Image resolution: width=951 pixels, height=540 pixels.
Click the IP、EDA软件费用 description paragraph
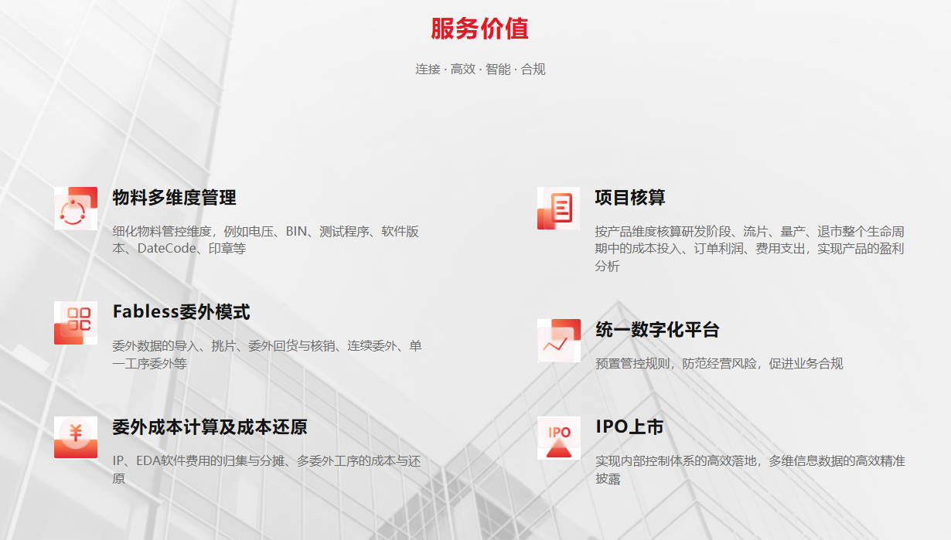pyautogui.click(x=266, y=470)
